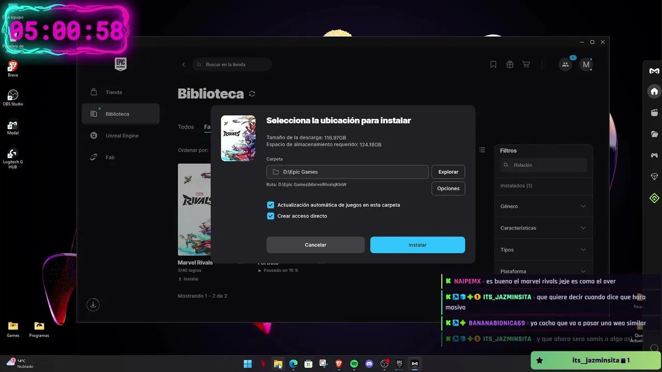The image size is (662, 372).
Task: Open the Logitech G HUB desktop shortcut
Action: pos(13,159)
